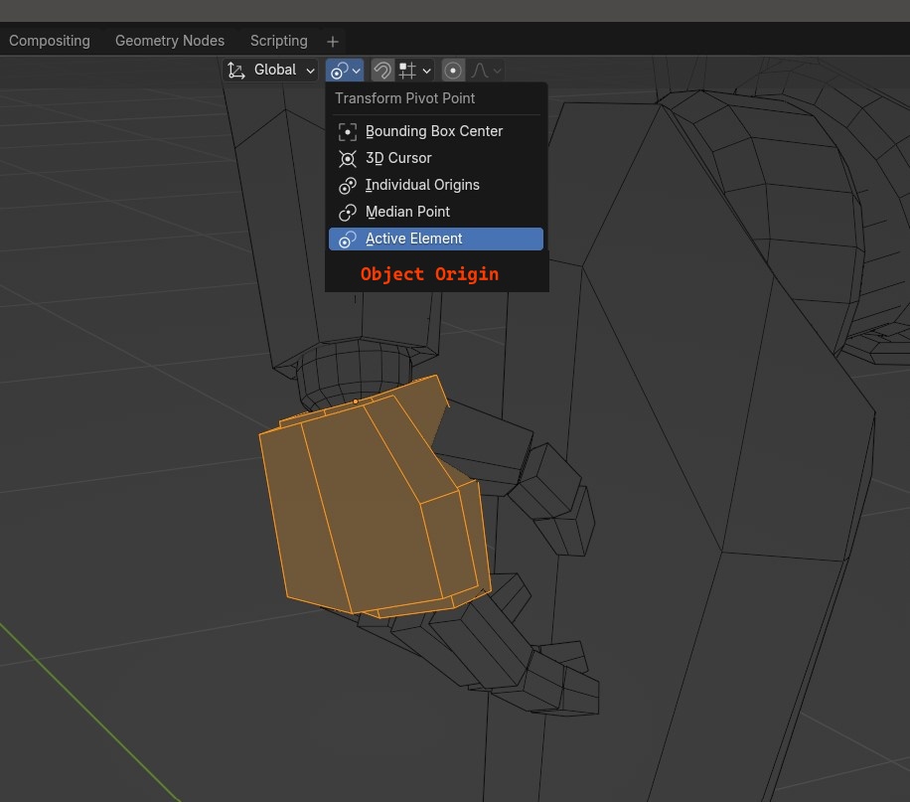Switch to the Scripting workspace tab

coord(278,41)
